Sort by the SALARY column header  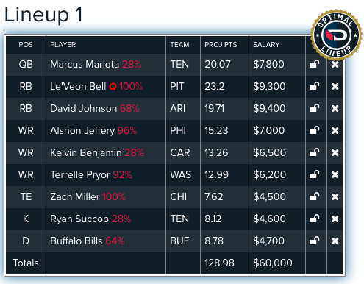[266, 45]
